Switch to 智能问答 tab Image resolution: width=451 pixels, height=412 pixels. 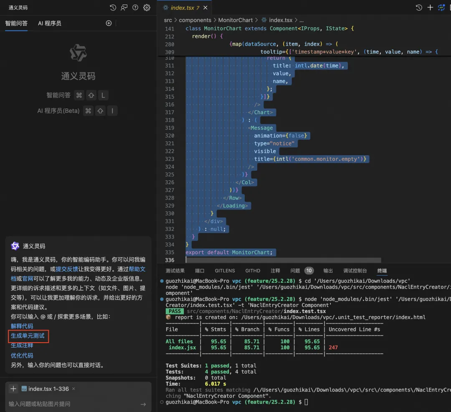tap(16, 23)
